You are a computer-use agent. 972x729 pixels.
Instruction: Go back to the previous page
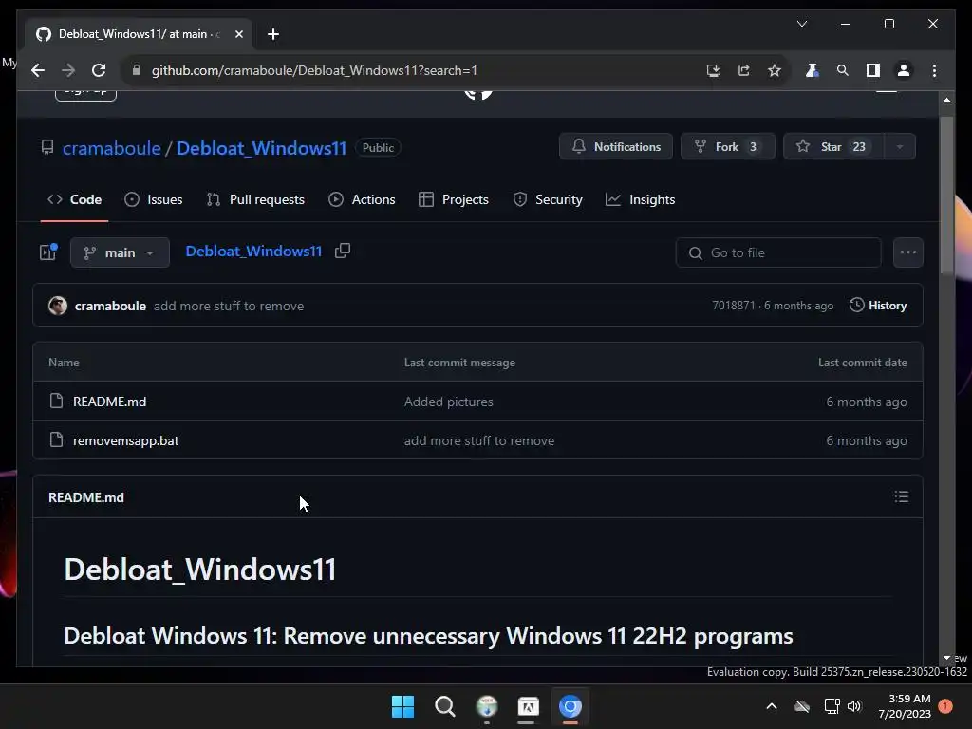[x=38, y=70]
